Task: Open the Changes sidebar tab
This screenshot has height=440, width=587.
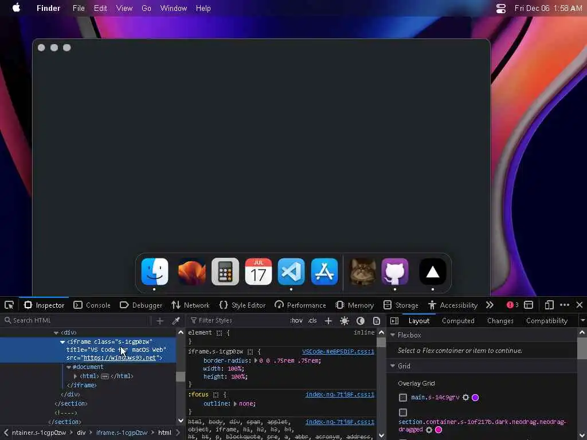Action: (500, 321)
